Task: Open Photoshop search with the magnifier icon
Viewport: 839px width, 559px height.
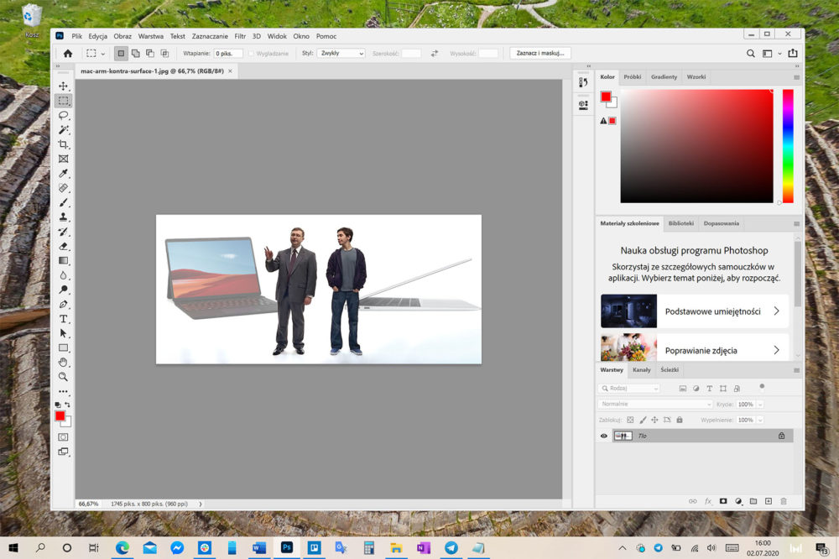Action: click(x=751, y=53)
